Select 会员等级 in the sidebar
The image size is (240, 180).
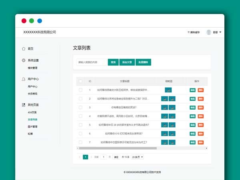[x=32, y=93]
